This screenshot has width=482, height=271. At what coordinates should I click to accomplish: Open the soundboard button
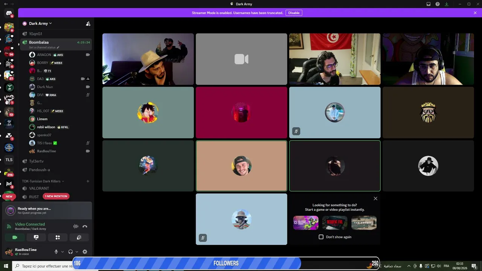pyautogui.click(x=79, y=238)
